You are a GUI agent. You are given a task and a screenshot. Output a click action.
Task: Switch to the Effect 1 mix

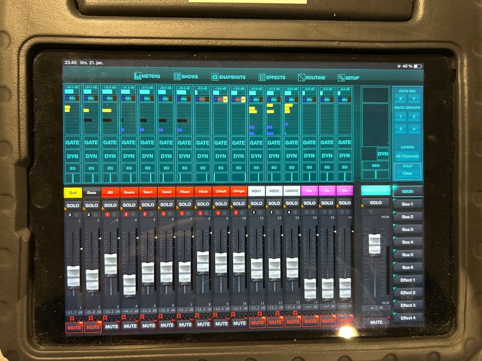tap(408, 280)
